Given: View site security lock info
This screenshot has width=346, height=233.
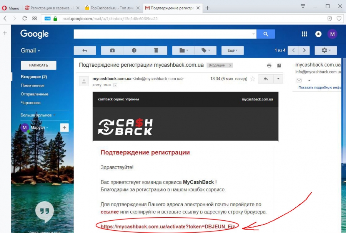Looking at the screenshot, I should (55, 19).
